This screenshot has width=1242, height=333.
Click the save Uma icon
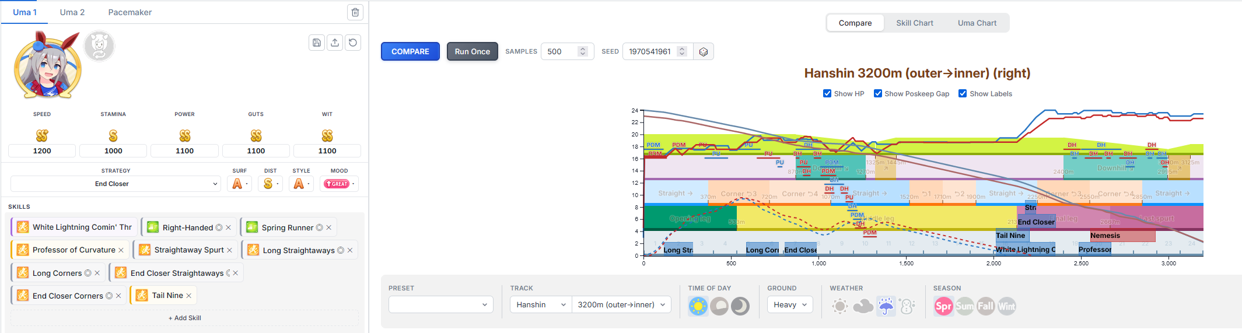tap(317, 43)
